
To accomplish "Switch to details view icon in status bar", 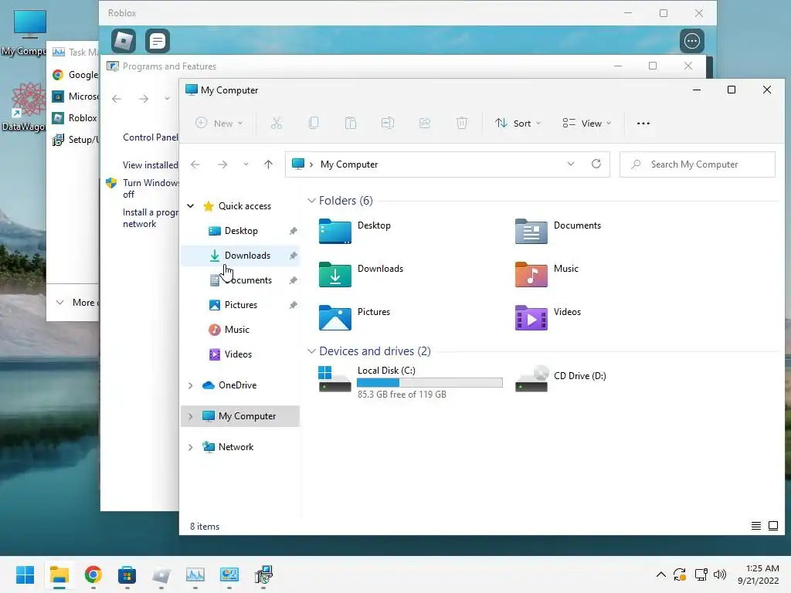I will pyautogui.click(x=755, y=526).
